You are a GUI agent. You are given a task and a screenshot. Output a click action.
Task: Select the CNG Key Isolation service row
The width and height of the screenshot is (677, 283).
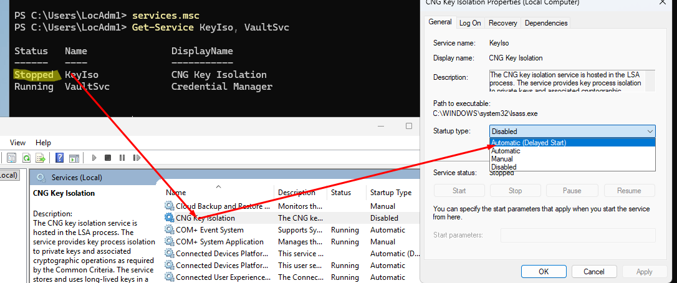(205, 218)
